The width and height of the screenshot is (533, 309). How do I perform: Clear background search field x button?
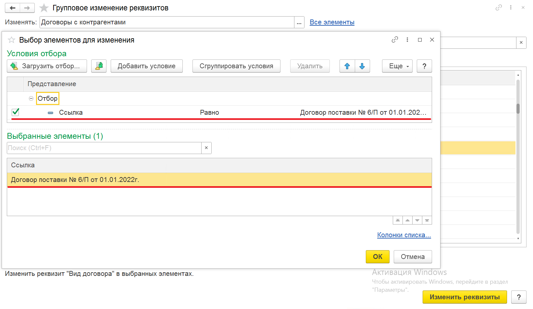[x=521, y=43]
